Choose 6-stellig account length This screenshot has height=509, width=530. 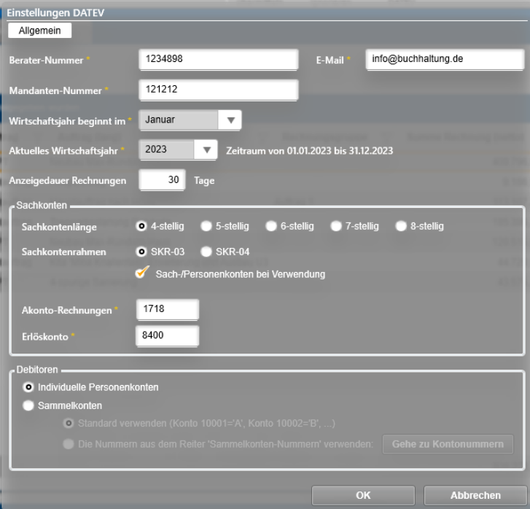(x=271, y=226)
